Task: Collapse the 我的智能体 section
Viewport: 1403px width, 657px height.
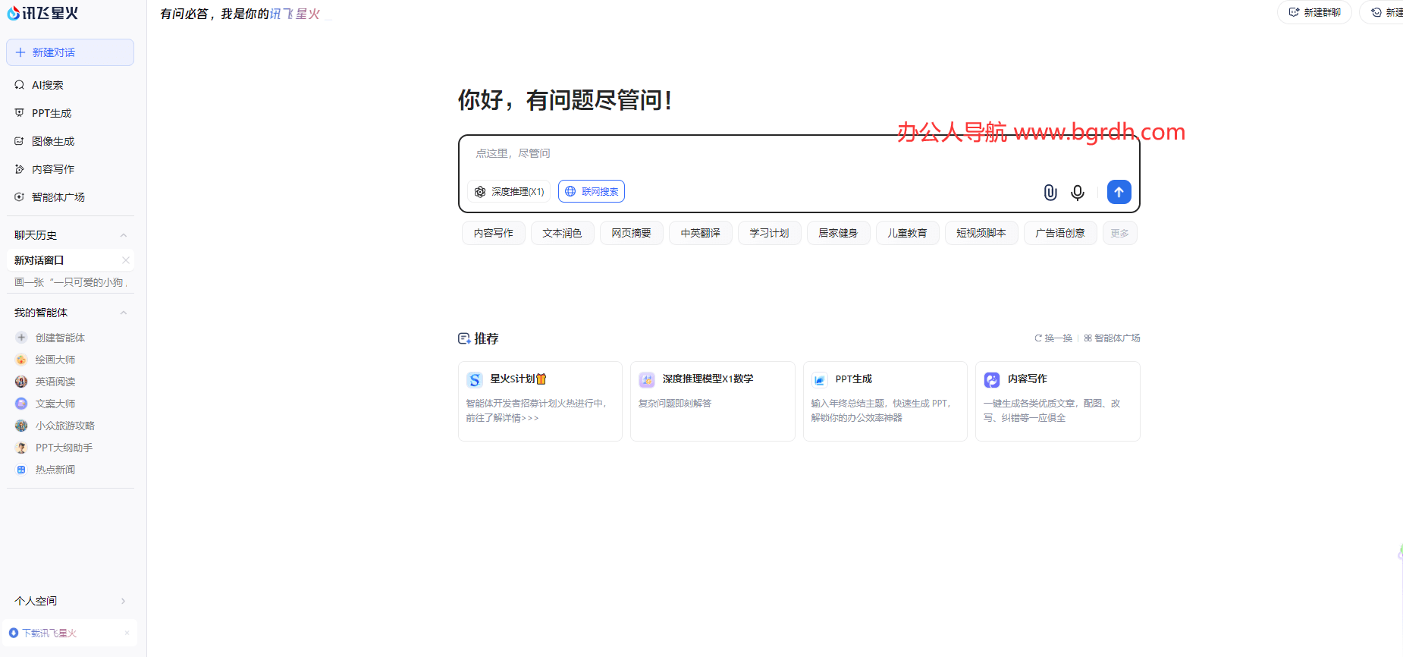Action: pos(124,313)
